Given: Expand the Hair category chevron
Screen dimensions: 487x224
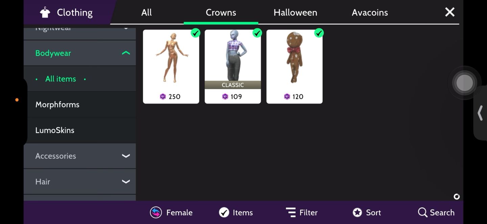Looking at the screenshot, I should 126,181.
